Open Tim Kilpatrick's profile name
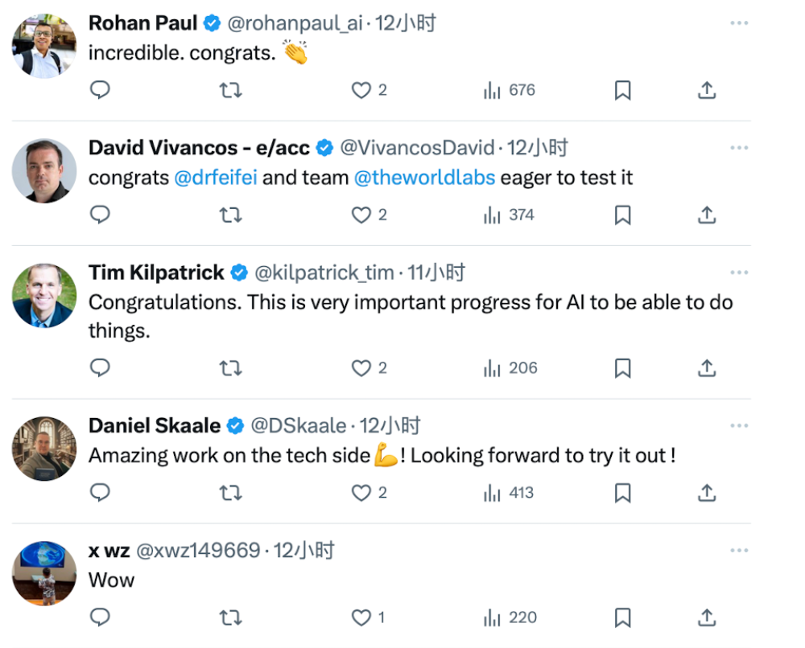 156,273
